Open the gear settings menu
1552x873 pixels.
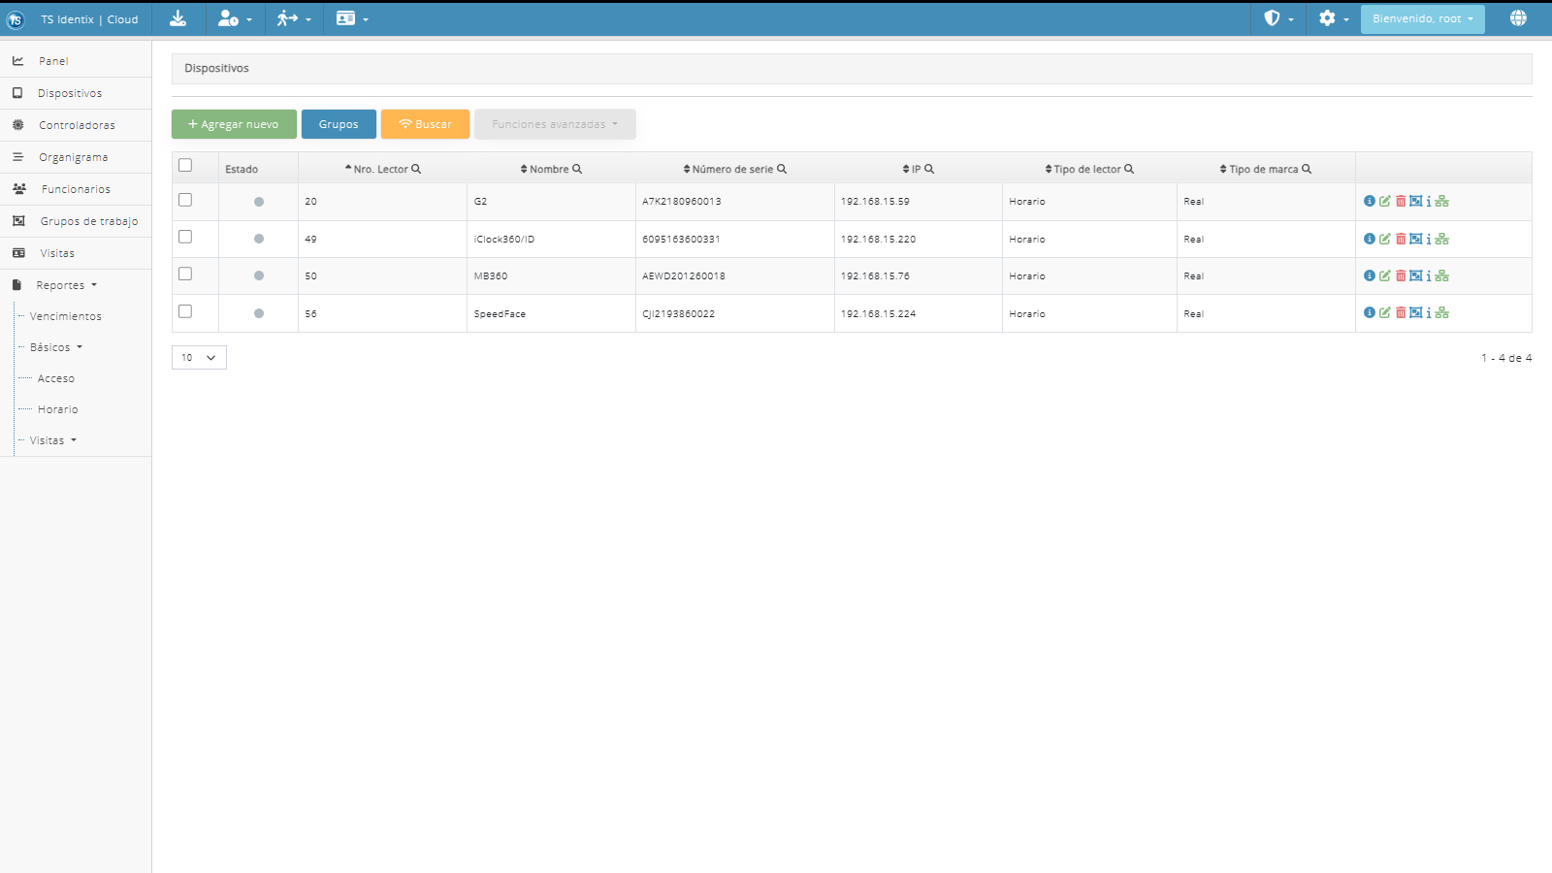tap(1334, 18)
